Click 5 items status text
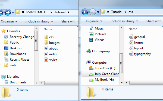 pyautogui.click(x=23, y=90)
